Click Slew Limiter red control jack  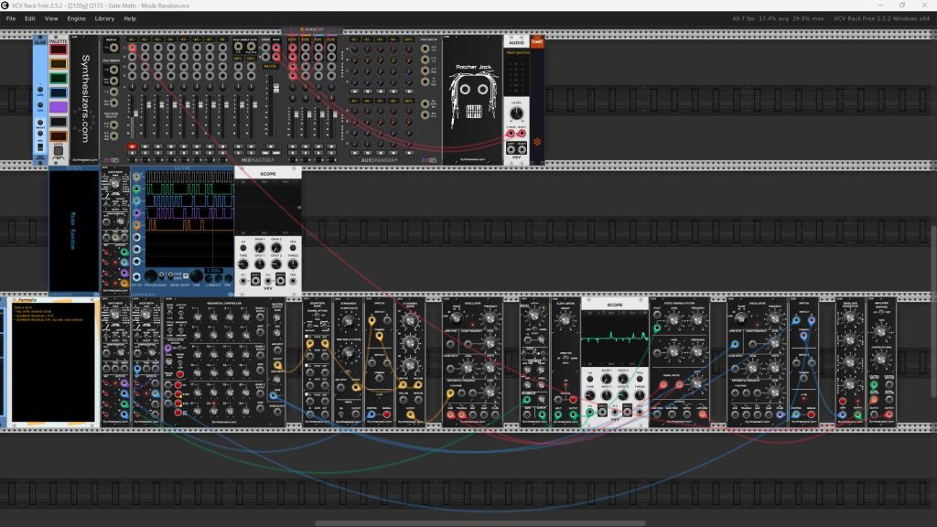(573, 399)
